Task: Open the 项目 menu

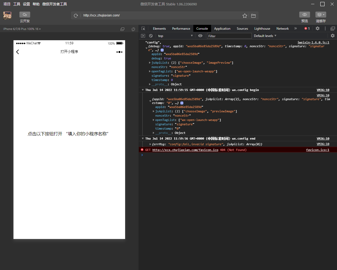Action: pyautogui.click(x=7, y=4)
